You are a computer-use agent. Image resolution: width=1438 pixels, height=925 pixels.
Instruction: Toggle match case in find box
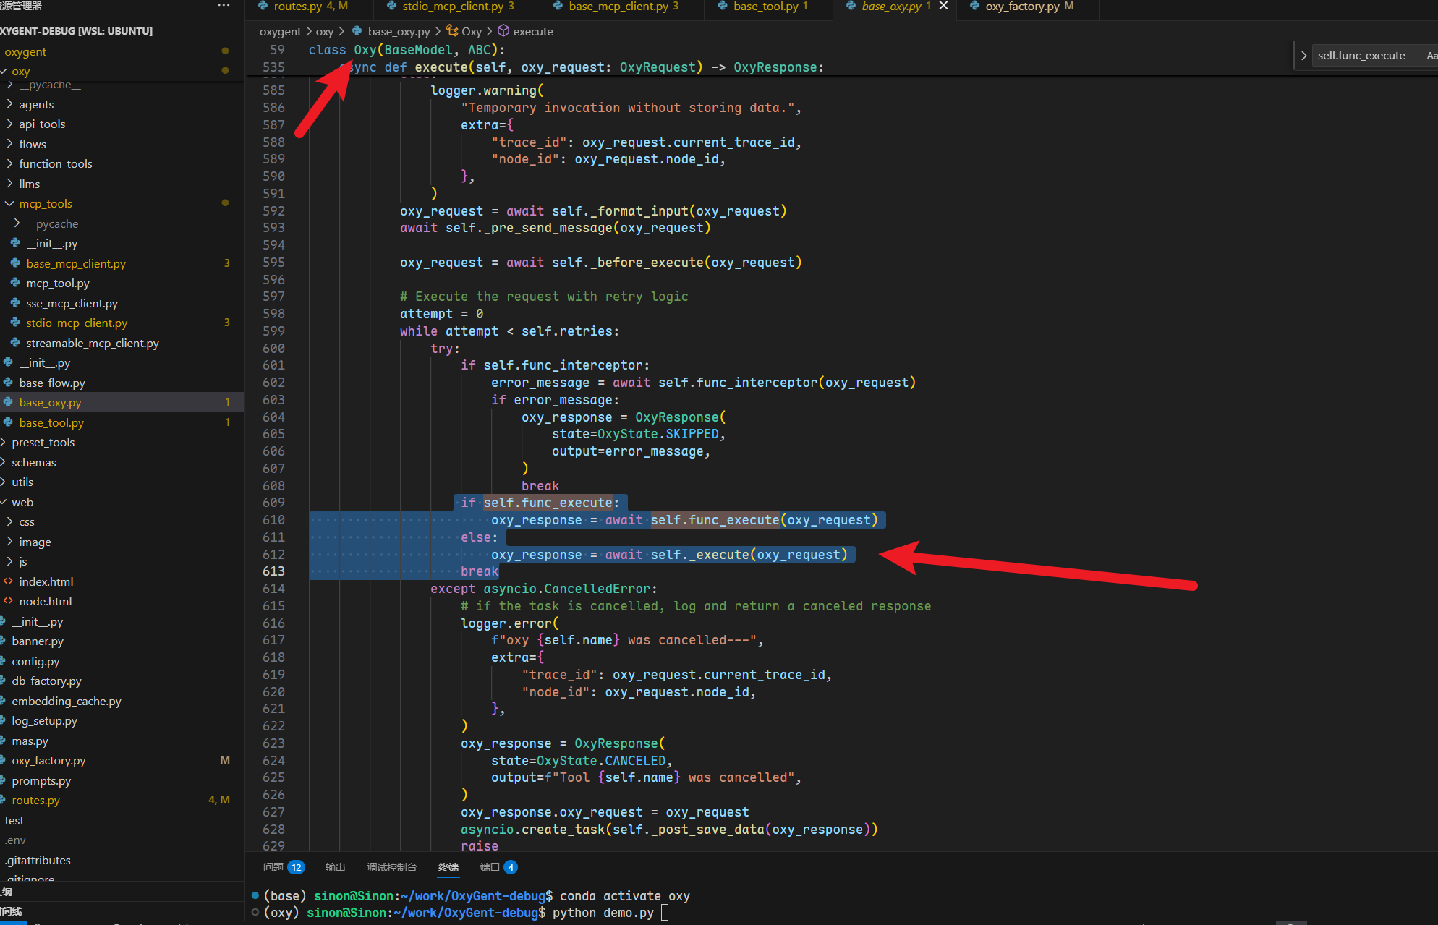(1431, 56)
